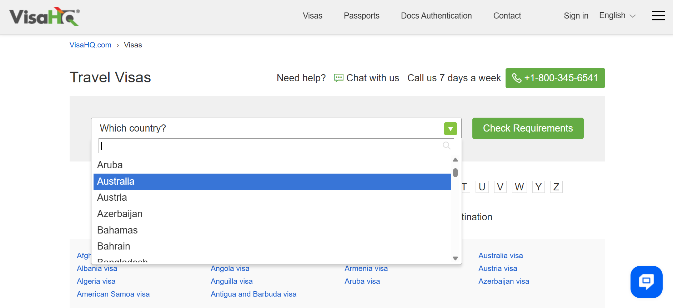Follow the VisaHQ.com breadcrumb link
The image size is (673, 308).
click(x=90, y=45)
